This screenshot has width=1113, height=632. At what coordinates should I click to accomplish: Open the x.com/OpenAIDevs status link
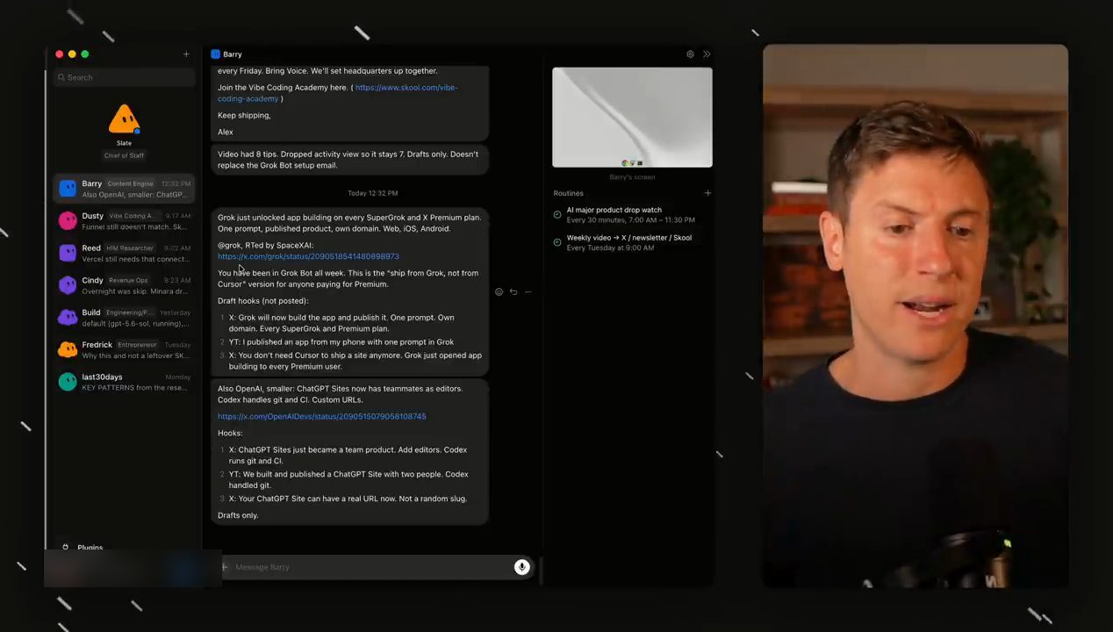click(x=322, y=416)
